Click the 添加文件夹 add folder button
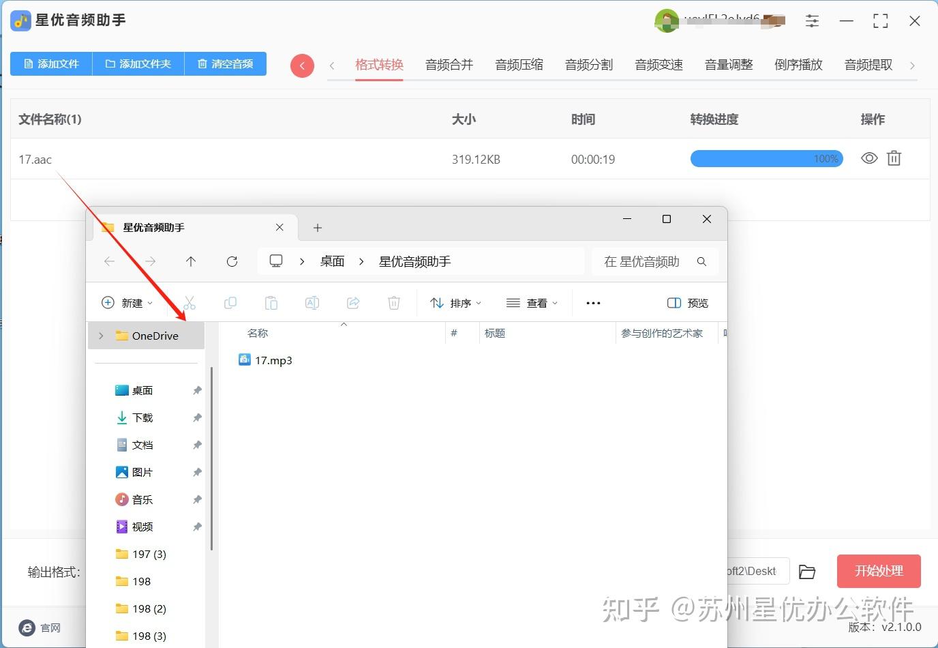This screenshot has width=938, height=648. pyautogui.click(x=138, y=63)
